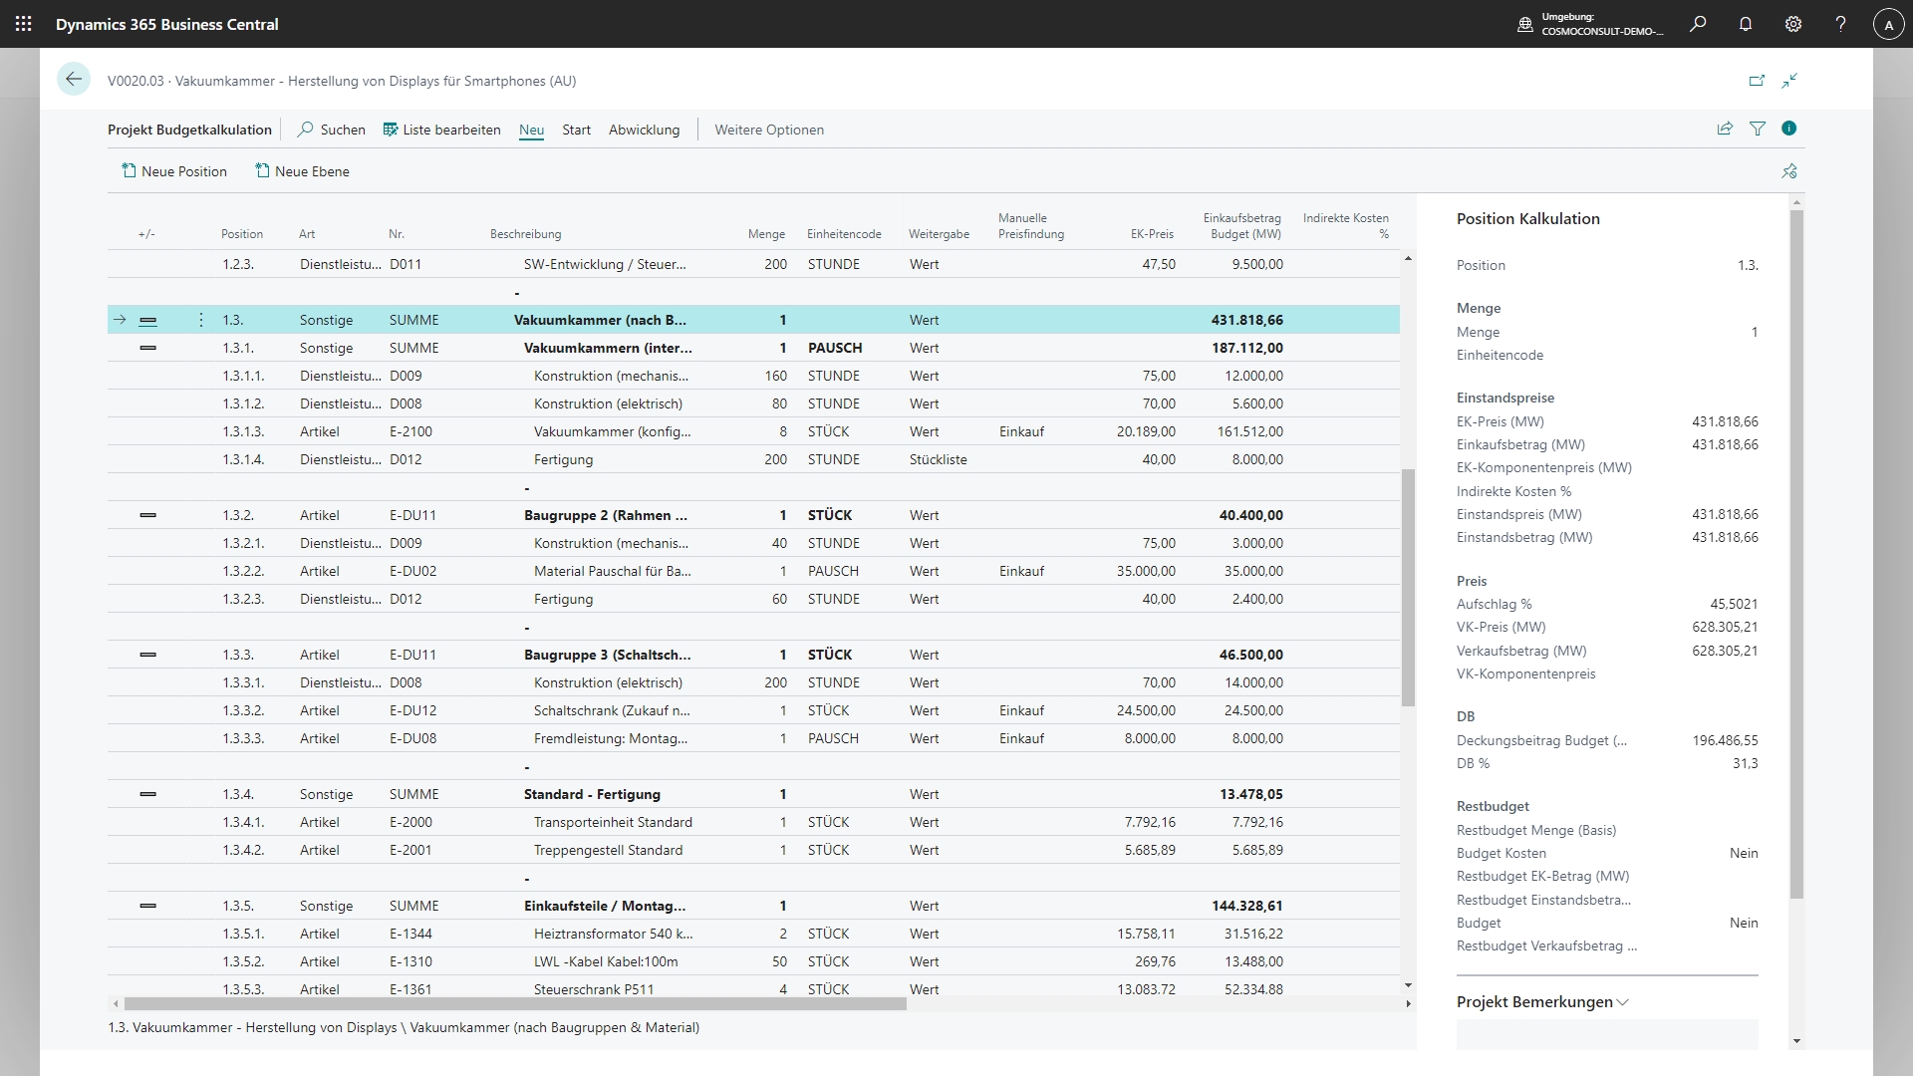Open row menu dots for position 1.3.

(201, 320)
